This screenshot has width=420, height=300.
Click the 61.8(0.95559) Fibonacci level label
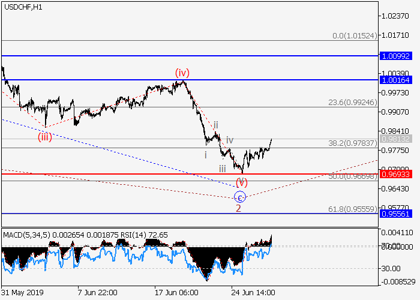[352, 208]
